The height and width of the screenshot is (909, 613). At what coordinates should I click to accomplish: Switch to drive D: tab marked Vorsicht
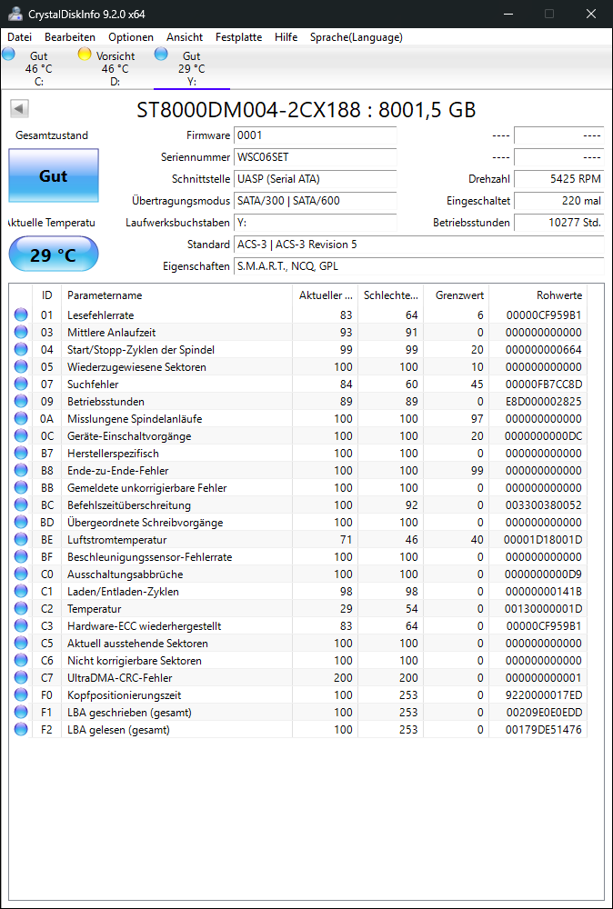tap(115, 68)
